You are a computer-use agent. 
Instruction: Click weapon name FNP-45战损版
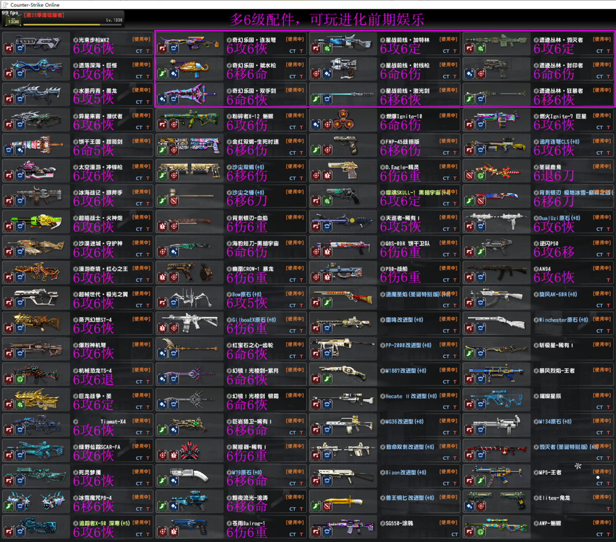[x=402, y=142]
